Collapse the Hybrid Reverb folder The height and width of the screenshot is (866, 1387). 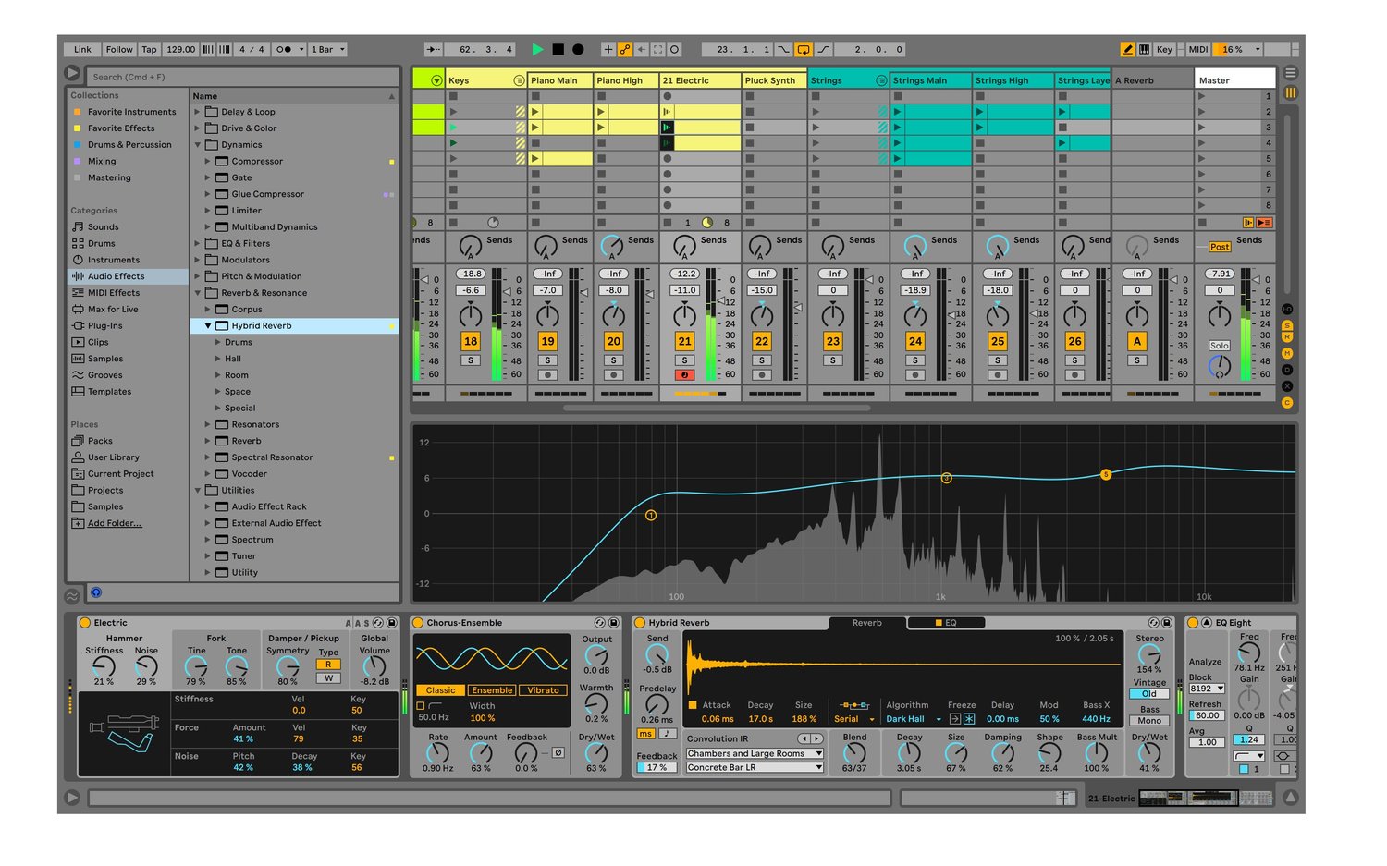coord(208,326)
